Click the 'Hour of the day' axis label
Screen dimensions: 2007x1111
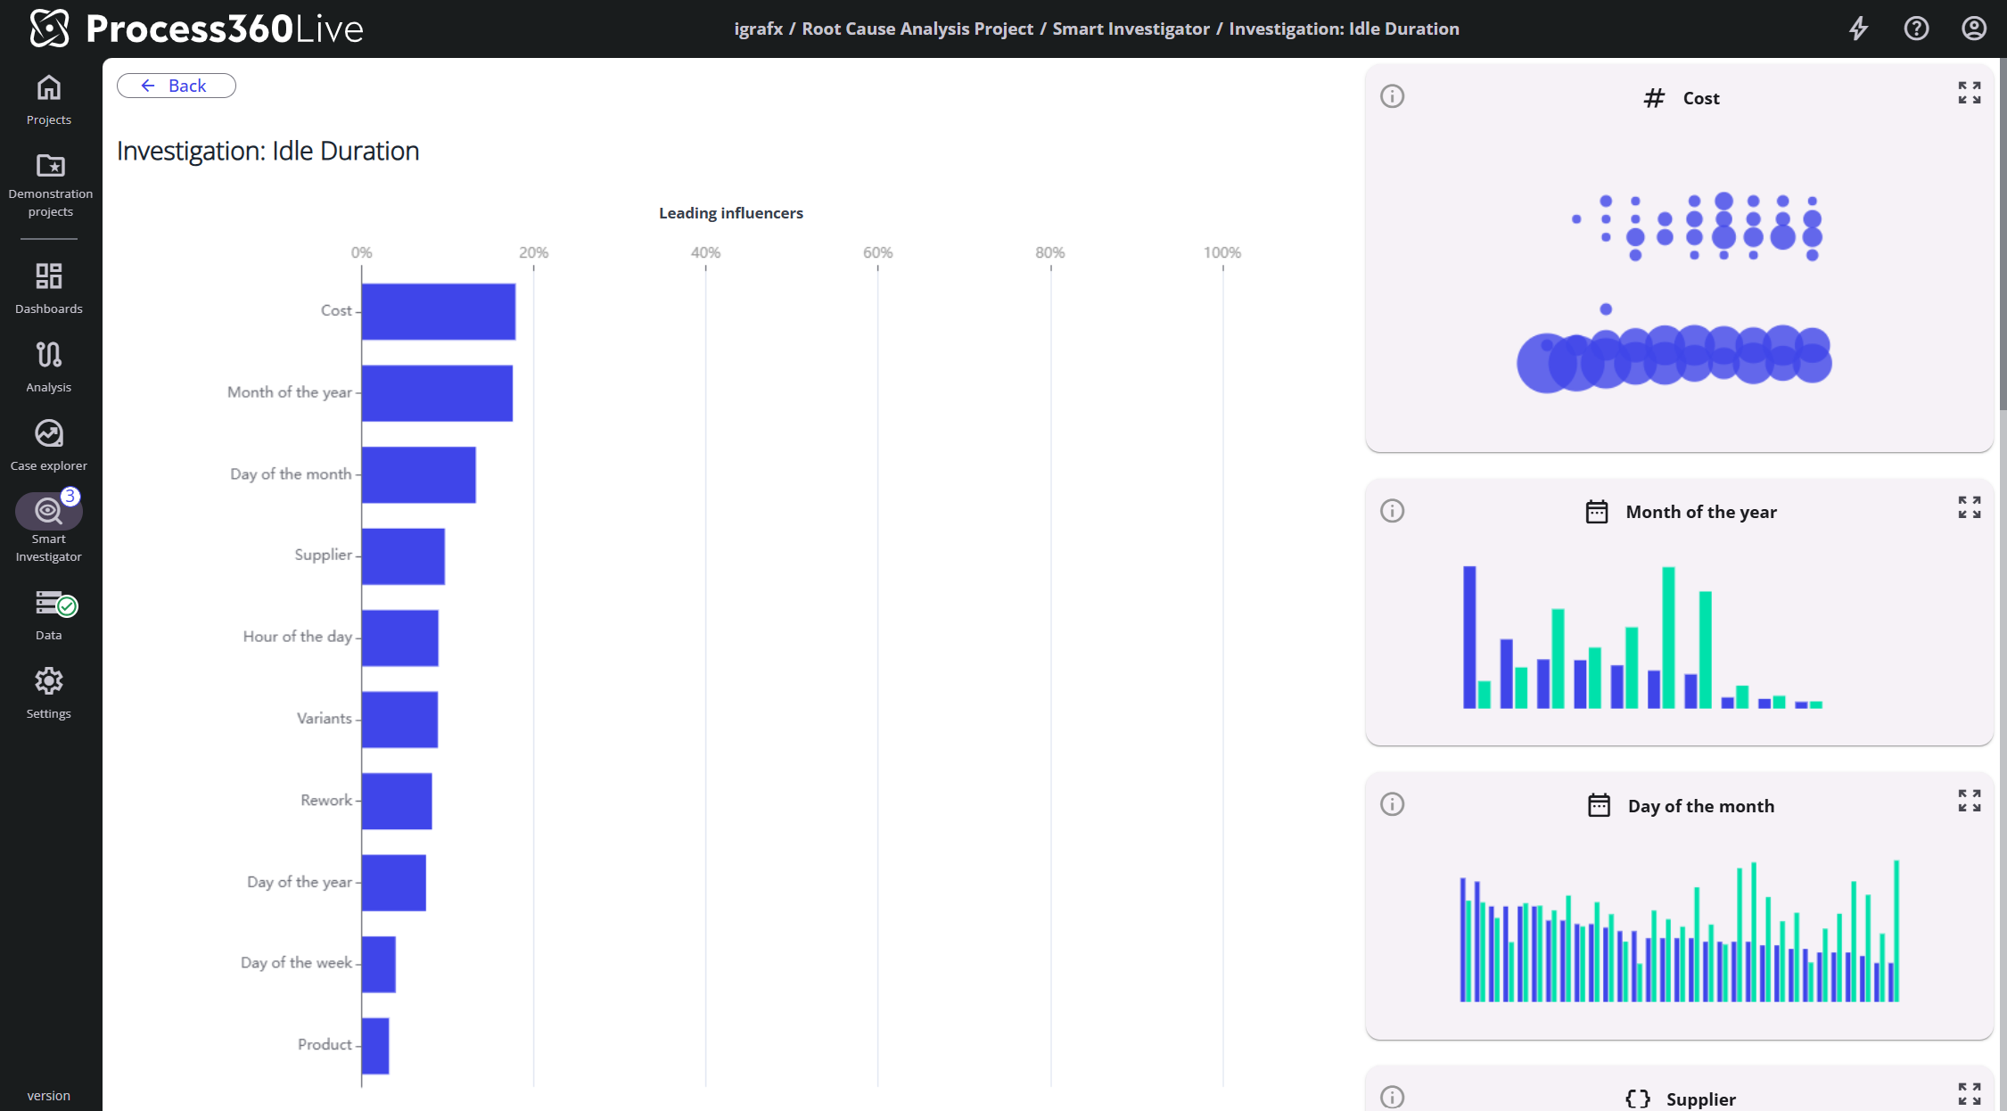[x=298, y=637]
